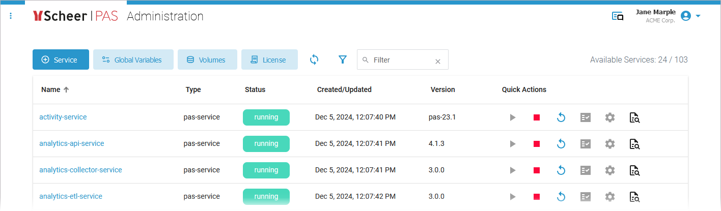This screenshot has width=721, height=211.
Task: Start the analytics-collector-service with play icon
Action: 513,170
